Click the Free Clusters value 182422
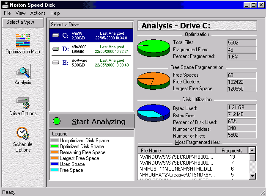Image resolution: width=266 pixels, height=196 pixels. [242, 82]
